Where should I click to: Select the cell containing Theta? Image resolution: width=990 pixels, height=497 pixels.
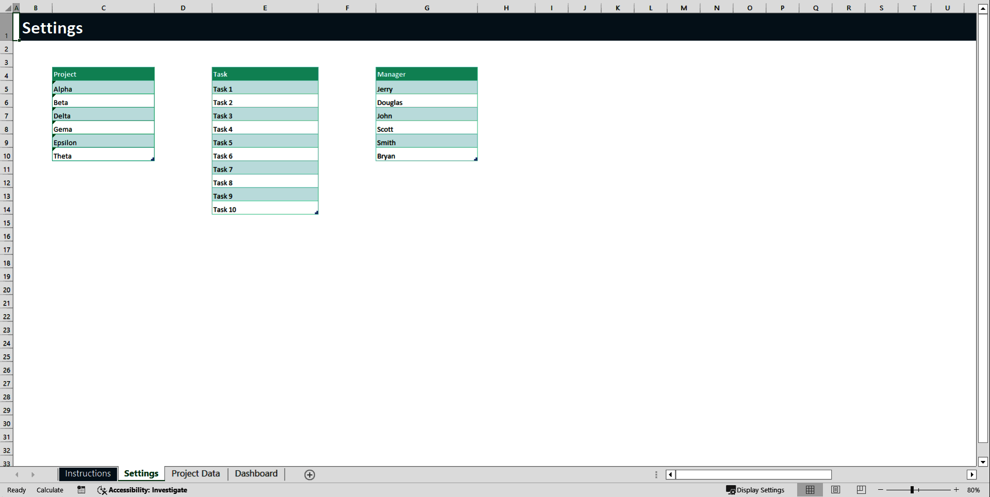pyautogui.click(x=103, y=156)
